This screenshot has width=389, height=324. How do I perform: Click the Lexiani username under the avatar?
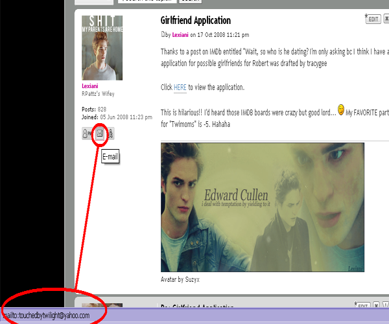tap(90, 86)
